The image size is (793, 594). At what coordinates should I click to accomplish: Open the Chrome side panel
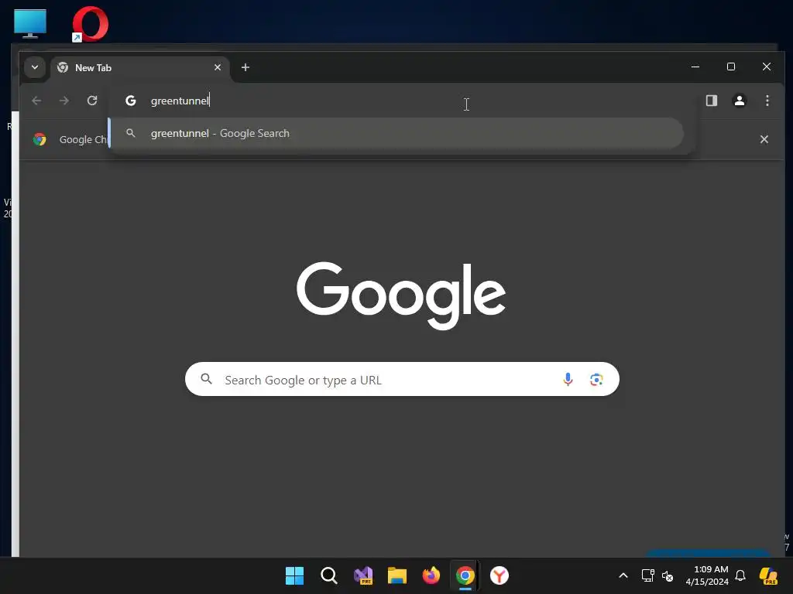point(712,101)
